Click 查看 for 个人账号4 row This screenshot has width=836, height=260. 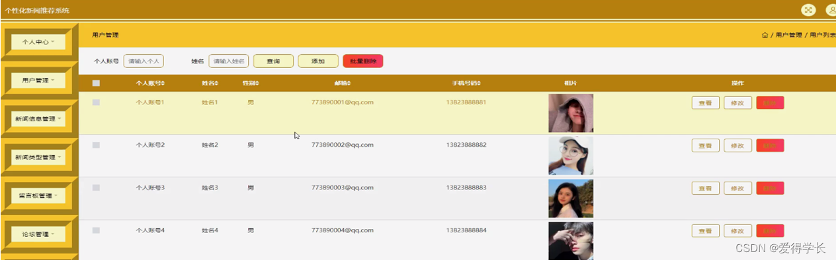tap(706, 230)
